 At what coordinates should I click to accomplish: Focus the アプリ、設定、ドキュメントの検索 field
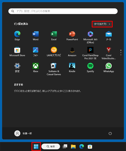63,11
